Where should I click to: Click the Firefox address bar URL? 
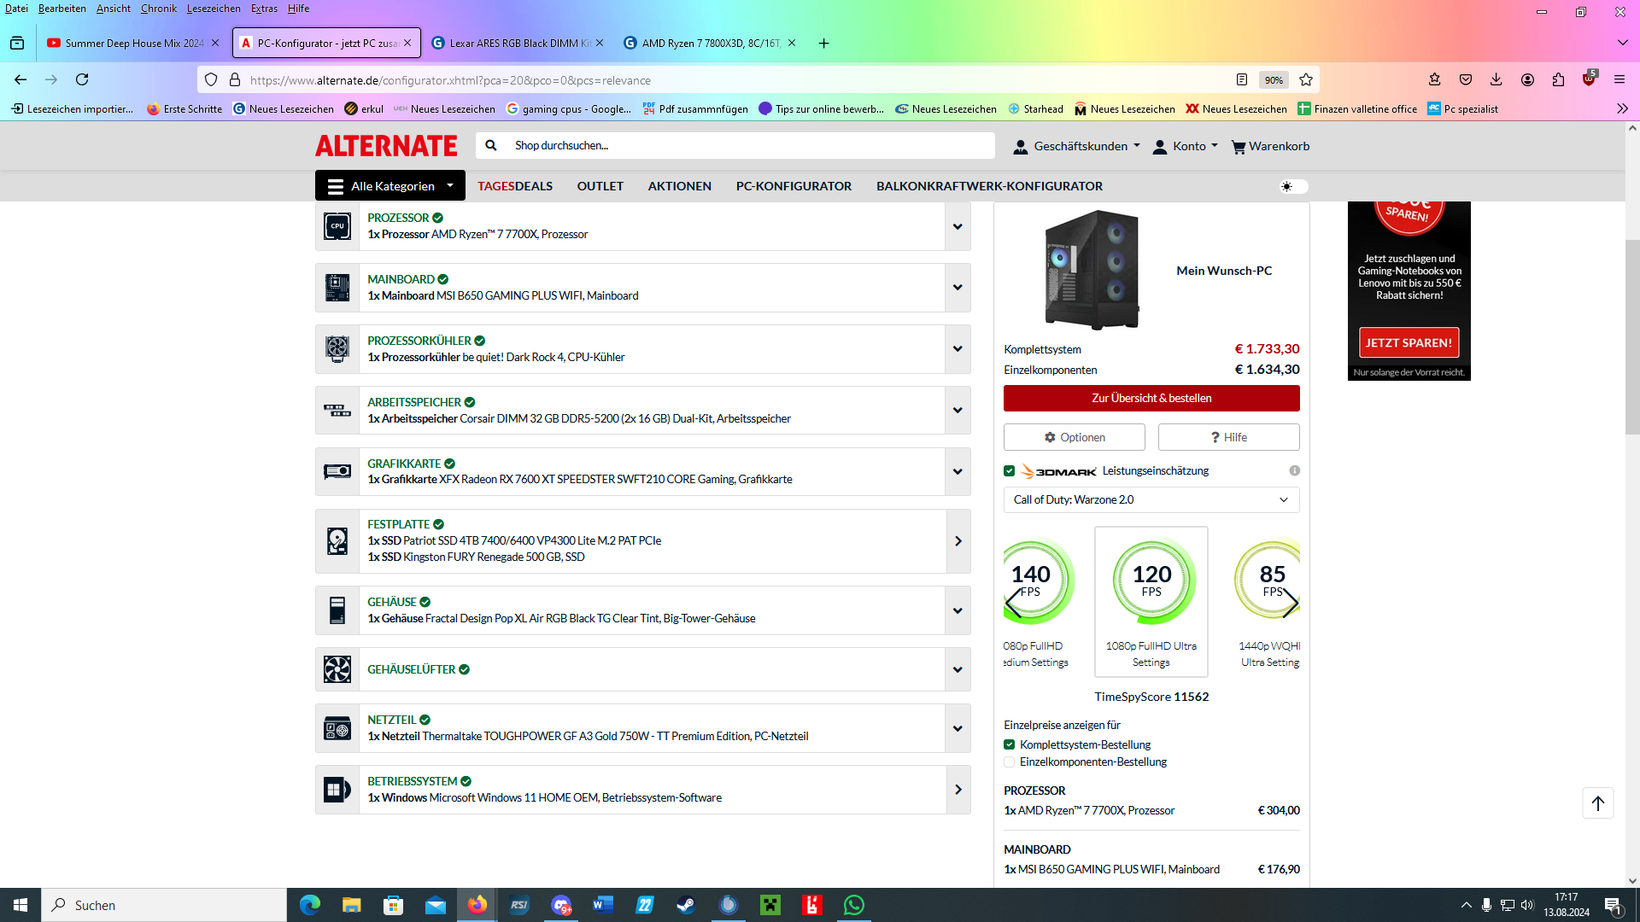450,80
